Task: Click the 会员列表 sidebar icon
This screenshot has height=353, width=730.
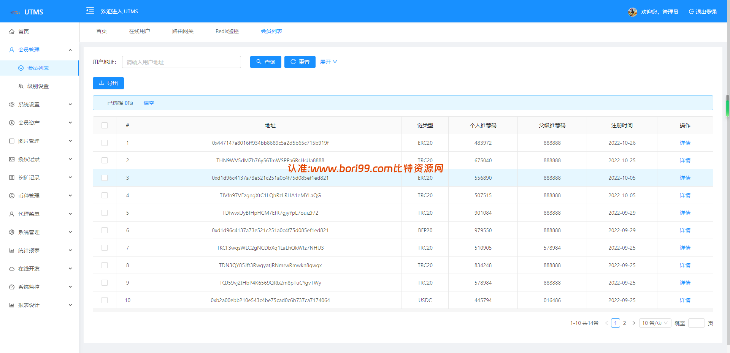Action: point(21,68)
